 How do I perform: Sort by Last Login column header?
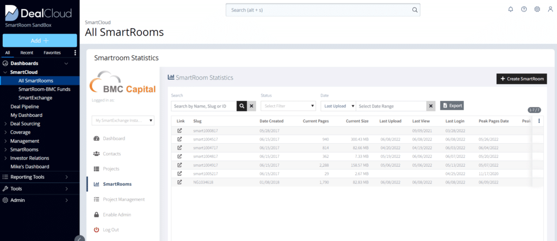click(x=455, y=121)
